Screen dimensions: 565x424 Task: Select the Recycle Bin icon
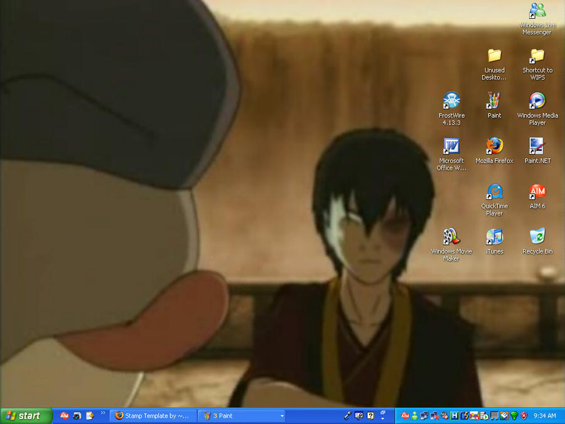(537, 242)
